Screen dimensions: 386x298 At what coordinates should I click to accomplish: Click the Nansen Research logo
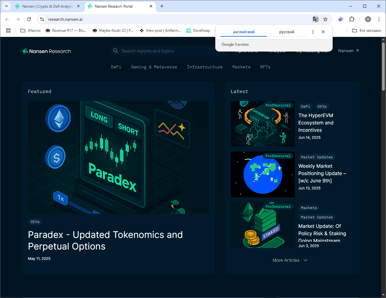47,51
